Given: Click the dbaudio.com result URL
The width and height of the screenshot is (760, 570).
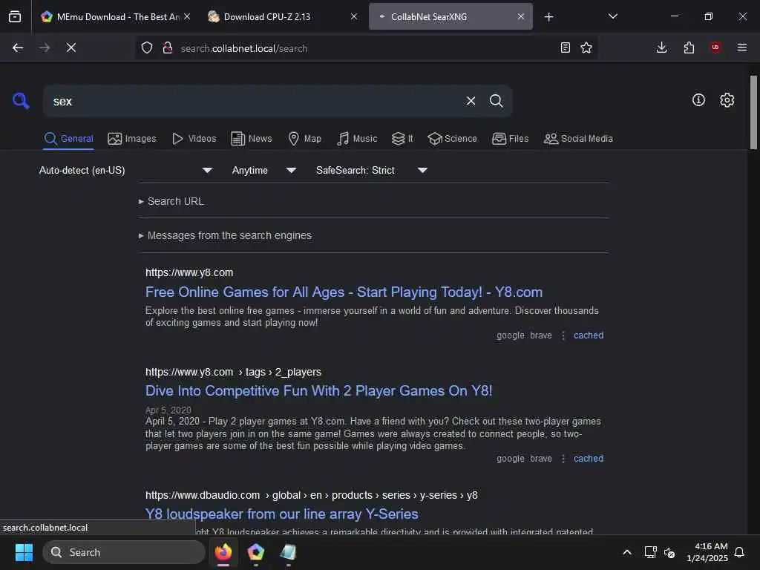Looking at the screenshot, I should click(x=312, y=495).
